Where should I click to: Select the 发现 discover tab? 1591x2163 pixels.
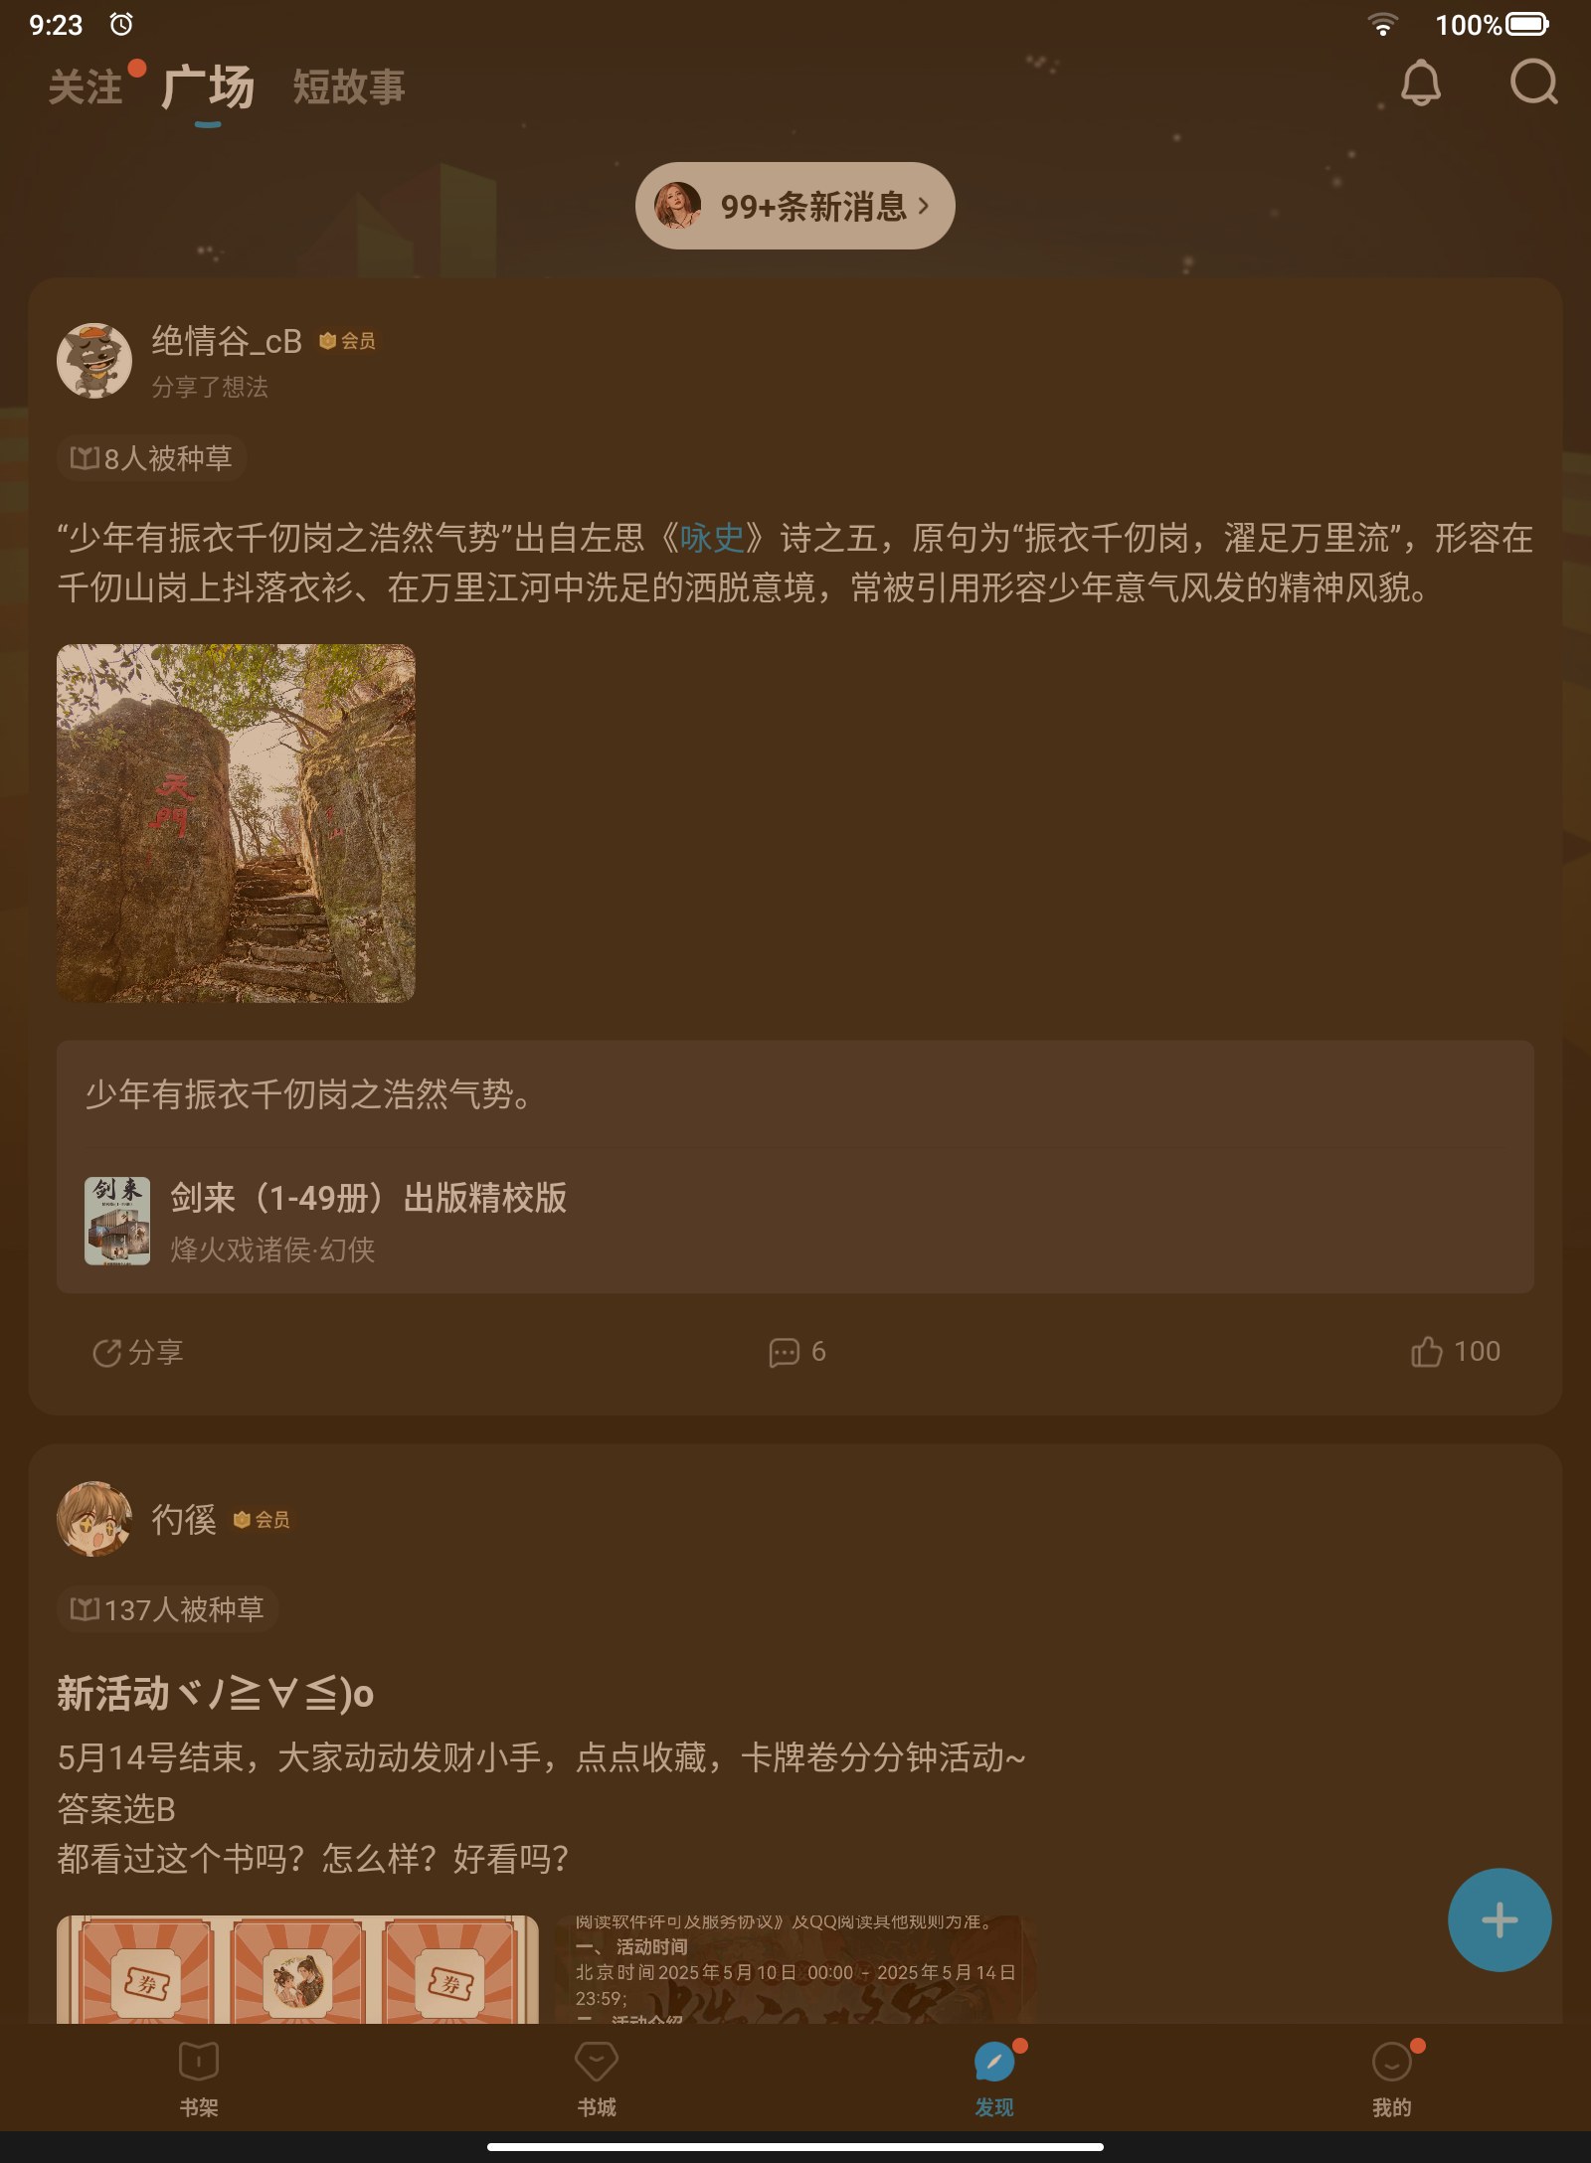click(994, 2078)
